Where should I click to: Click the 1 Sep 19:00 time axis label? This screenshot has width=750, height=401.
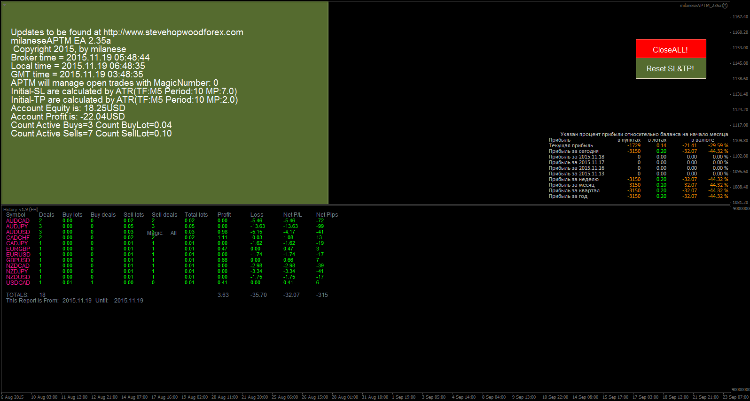[404, 397]
